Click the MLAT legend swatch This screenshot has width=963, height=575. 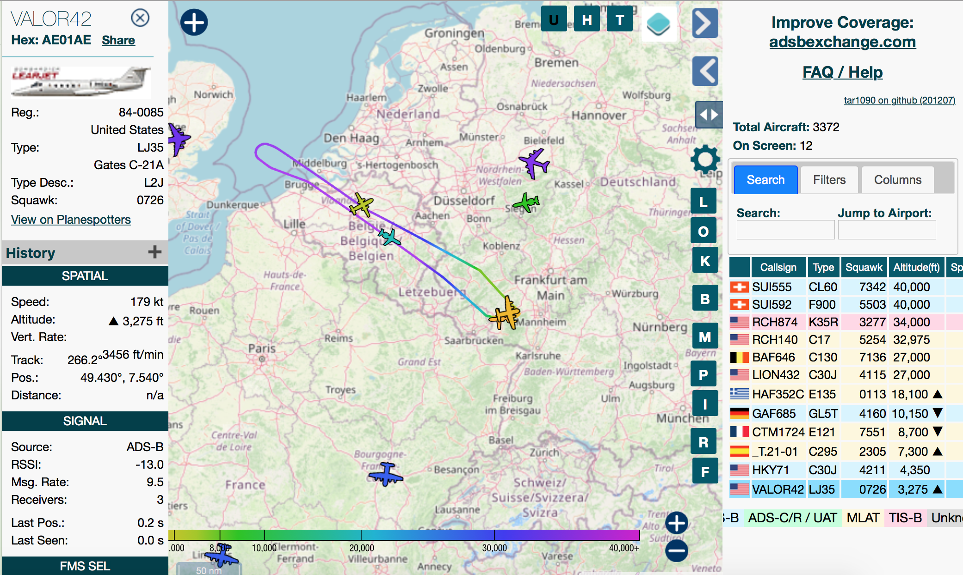pos(863,518)
